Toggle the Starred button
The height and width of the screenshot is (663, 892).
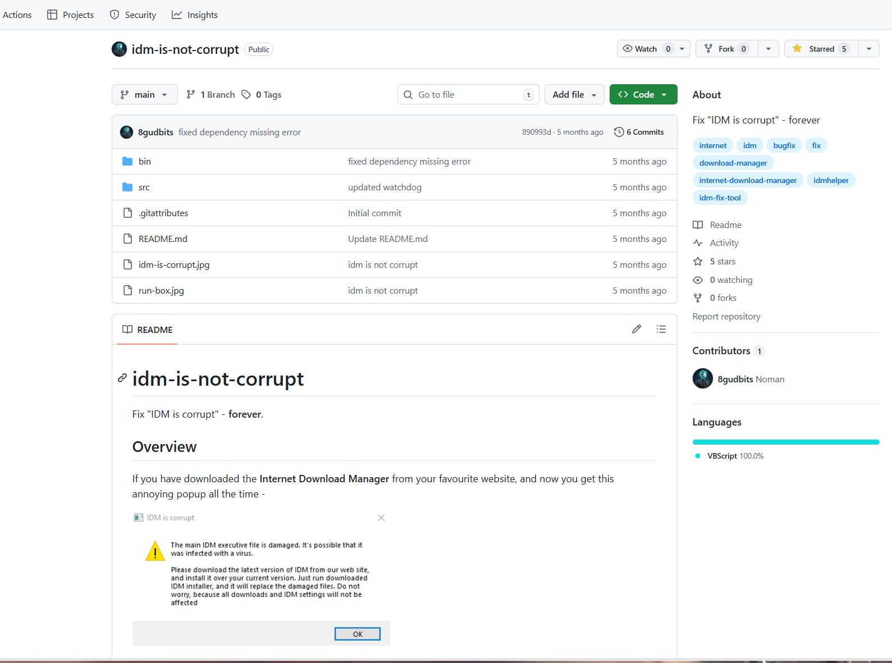tap(821, 49)
